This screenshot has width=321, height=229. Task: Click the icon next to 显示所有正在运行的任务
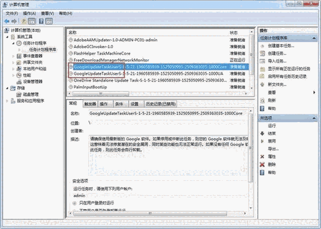pos(263,69)
